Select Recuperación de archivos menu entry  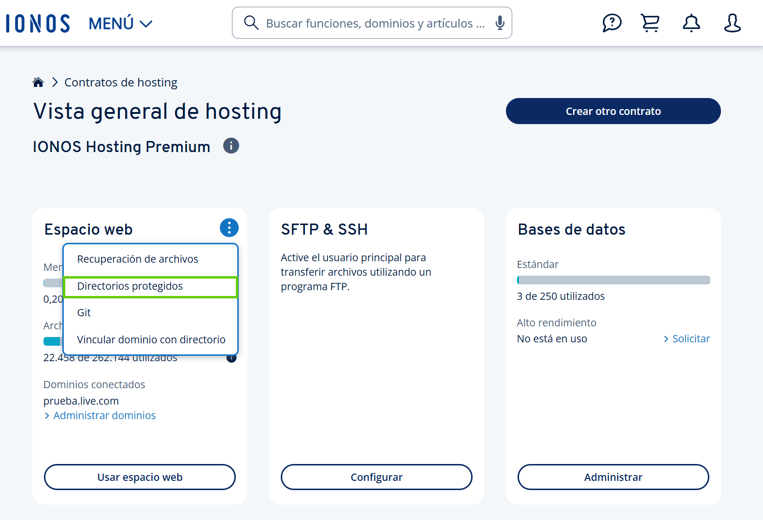150,259
